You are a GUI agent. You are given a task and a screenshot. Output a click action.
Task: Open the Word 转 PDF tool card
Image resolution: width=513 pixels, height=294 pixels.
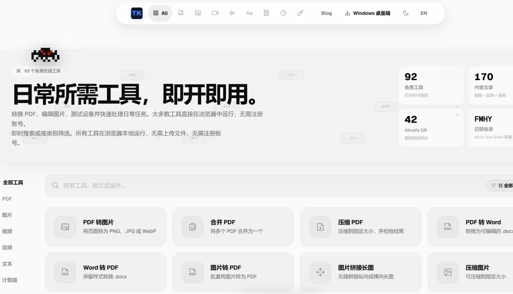click(x=105, y=272)
